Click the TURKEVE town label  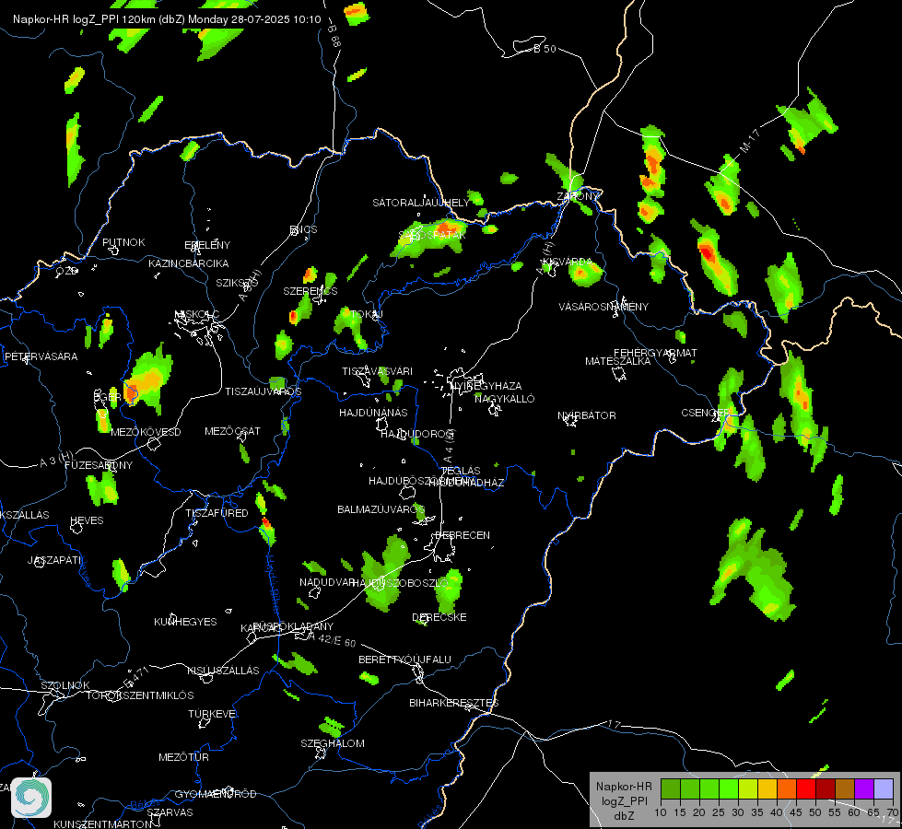click(213, 714)
